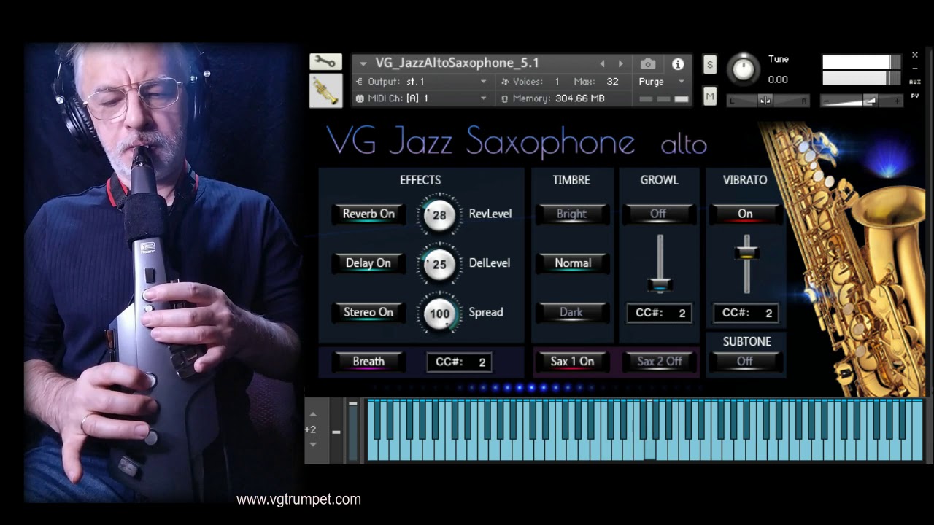934x525 pixels.
Task: Click the pan center icon
Action: (x=765, y=101)
